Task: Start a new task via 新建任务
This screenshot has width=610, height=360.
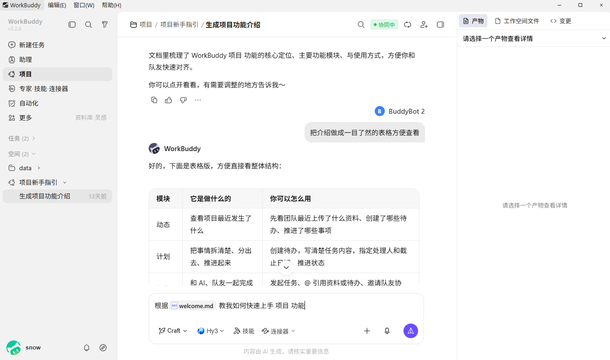Action: click(x=57, y=45)
